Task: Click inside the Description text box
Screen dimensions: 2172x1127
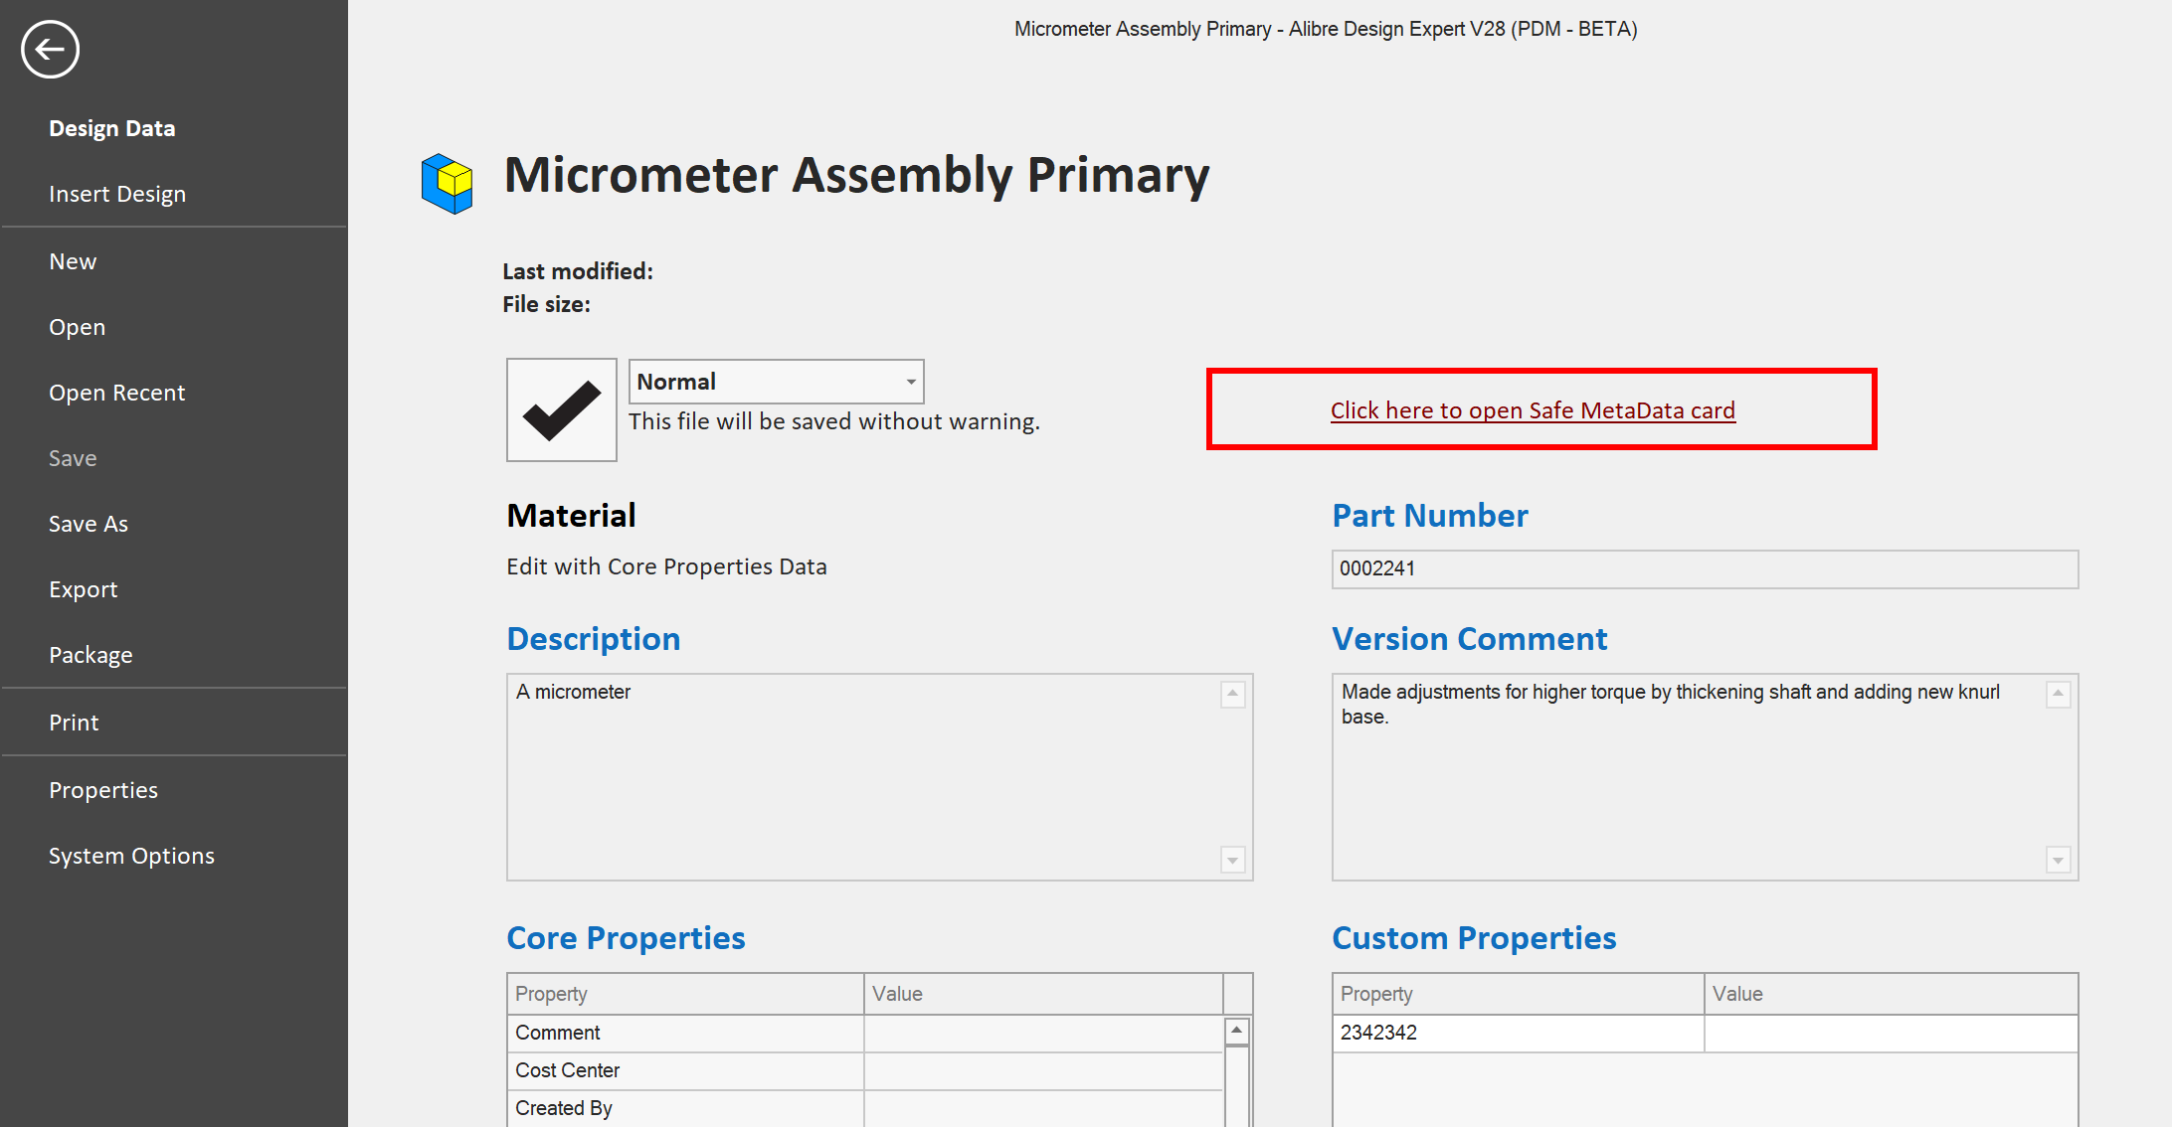Action: coord(865,776)
